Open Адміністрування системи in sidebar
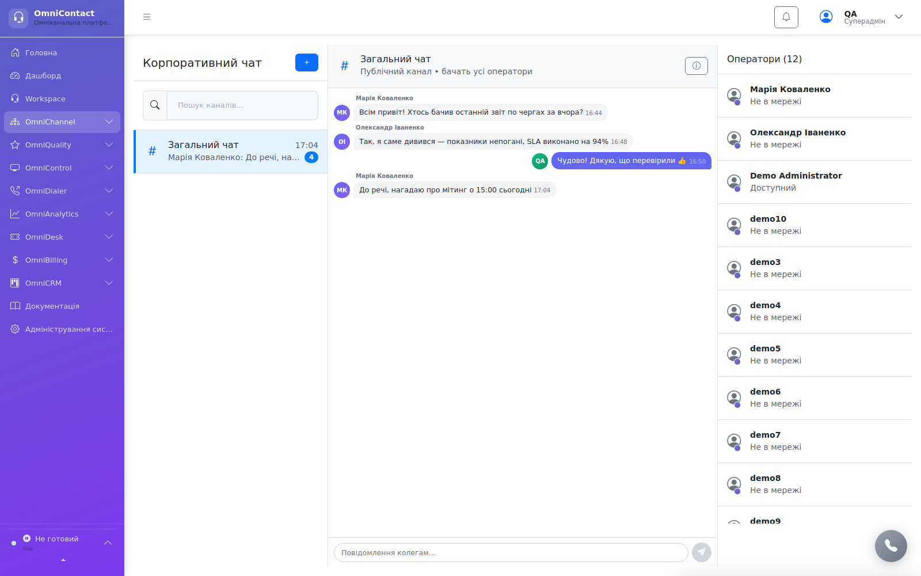This screenshot has width=921, height=576. (x=62, y=329)
